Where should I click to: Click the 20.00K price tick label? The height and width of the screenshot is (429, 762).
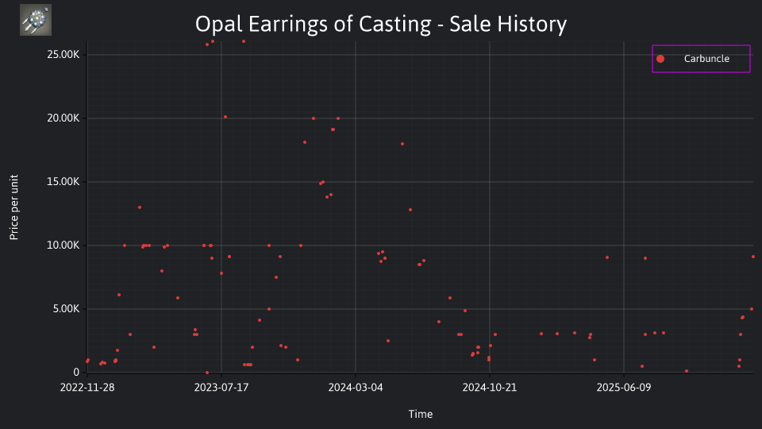pos(63,118)
